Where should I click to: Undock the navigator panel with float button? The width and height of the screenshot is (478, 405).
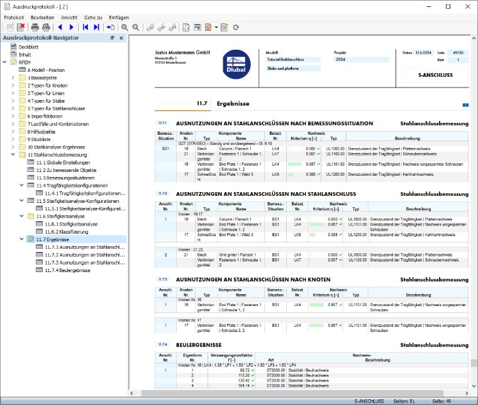coord(112,38)
